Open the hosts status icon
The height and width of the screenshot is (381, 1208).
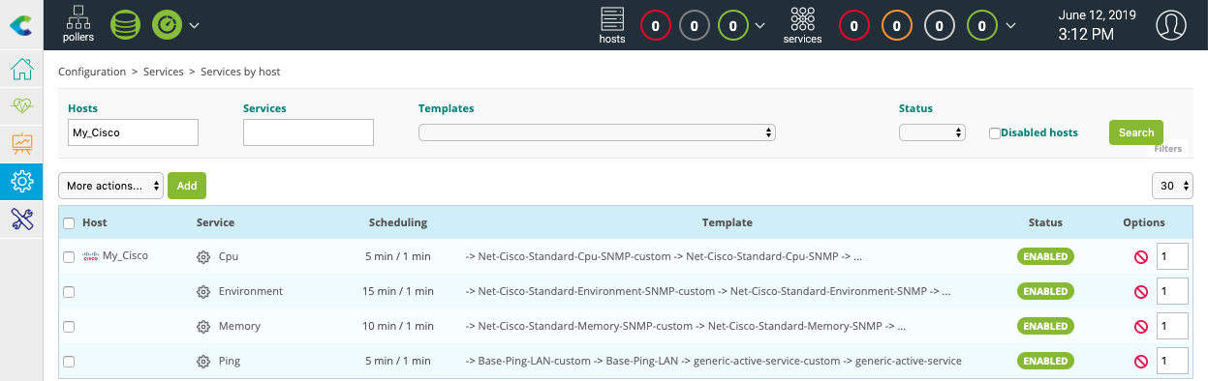(x=611, y=25)
